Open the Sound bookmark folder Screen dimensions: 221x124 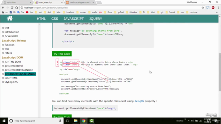coord(170,12)
